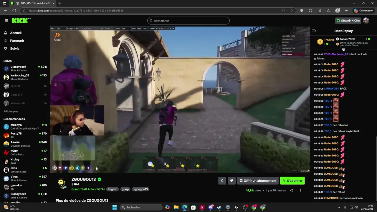Open the Grand Theft Auto V category link
377x212 pixels.
click(88, 189)
